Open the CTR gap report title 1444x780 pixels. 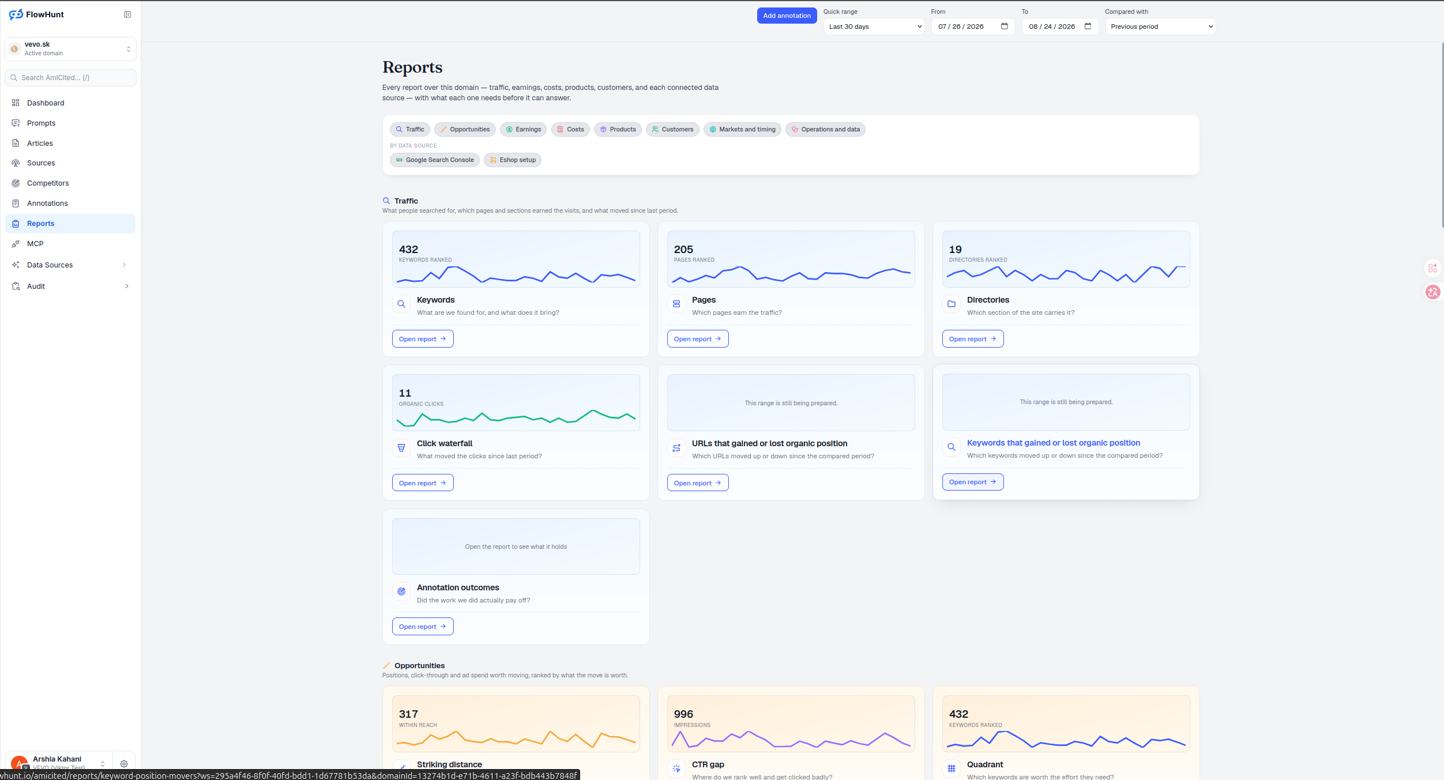708,764
